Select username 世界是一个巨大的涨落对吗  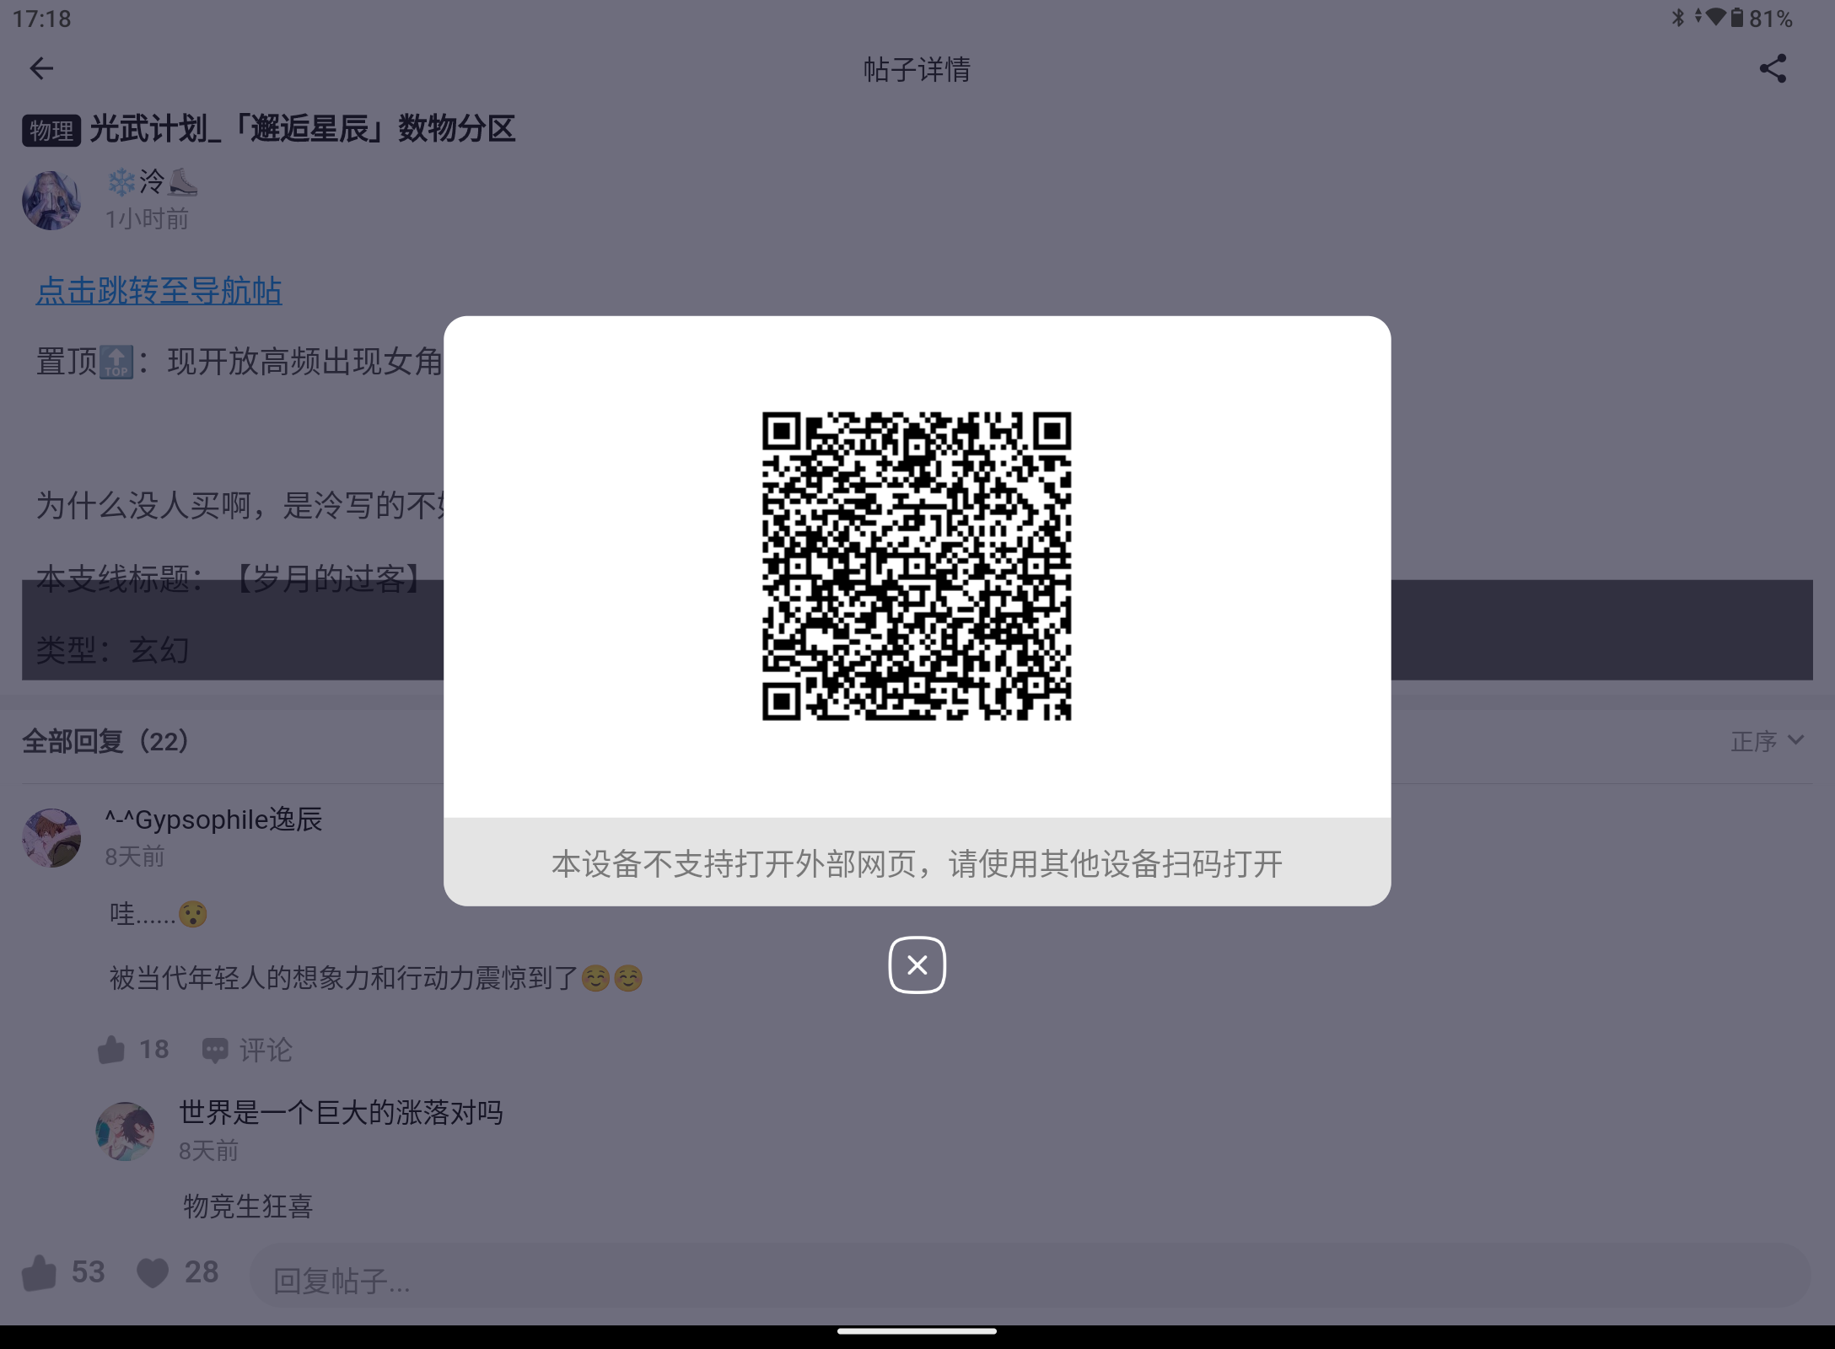(341, 1112)
